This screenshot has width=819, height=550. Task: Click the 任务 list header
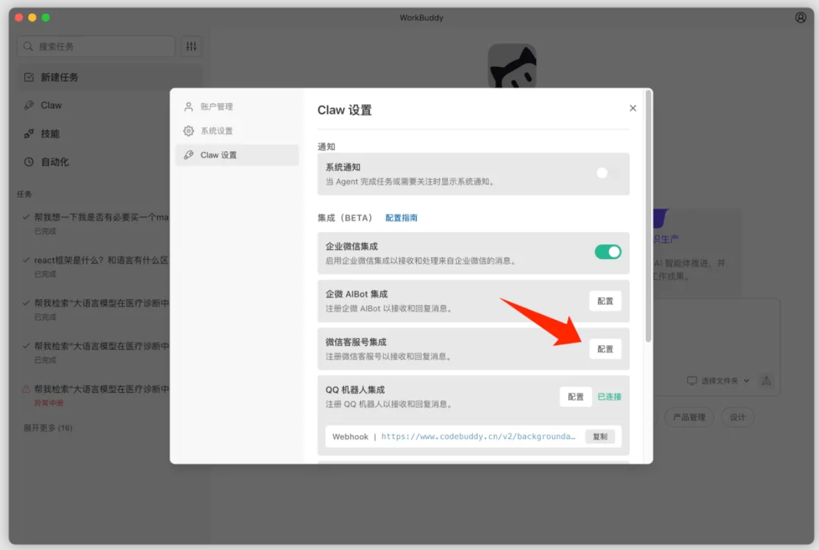[25, 194]
